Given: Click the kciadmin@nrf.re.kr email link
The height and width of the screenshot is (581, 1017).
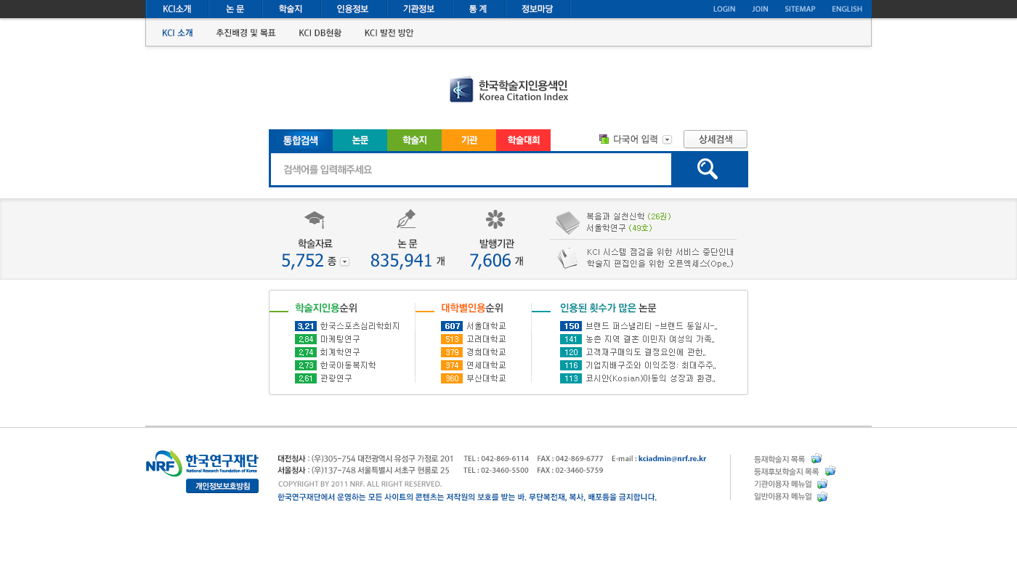Looking at the screenshot, I should [x=672, y=458].
